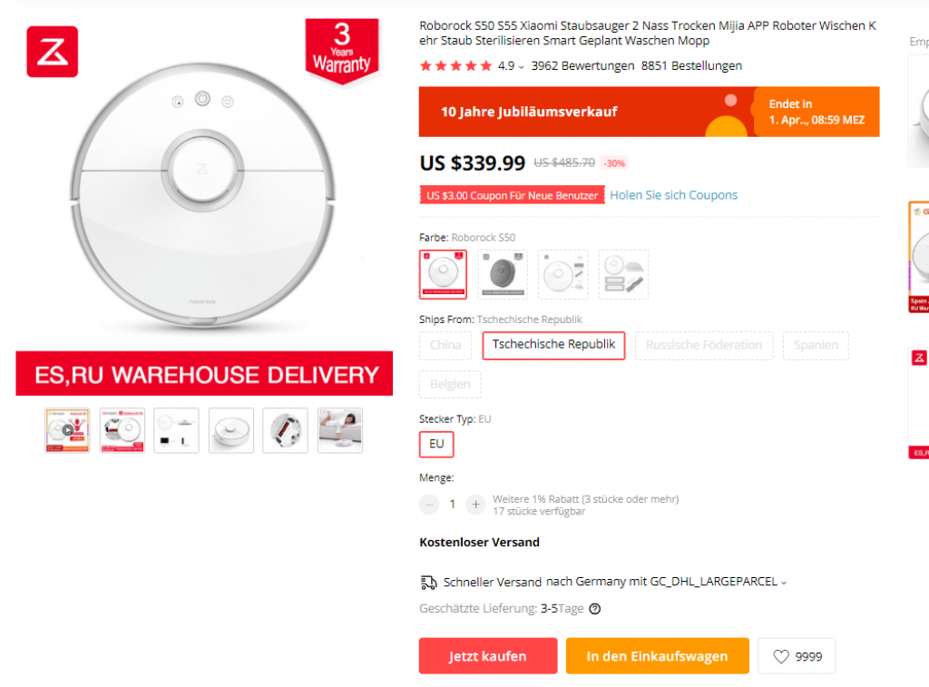Decrease quantity with the minus button
929x687 pixels.
coord(429,505)
